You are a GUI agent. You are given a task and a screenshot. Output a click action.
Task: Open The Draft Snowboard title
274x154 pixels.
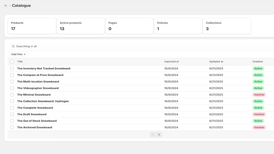coord(32,114)
